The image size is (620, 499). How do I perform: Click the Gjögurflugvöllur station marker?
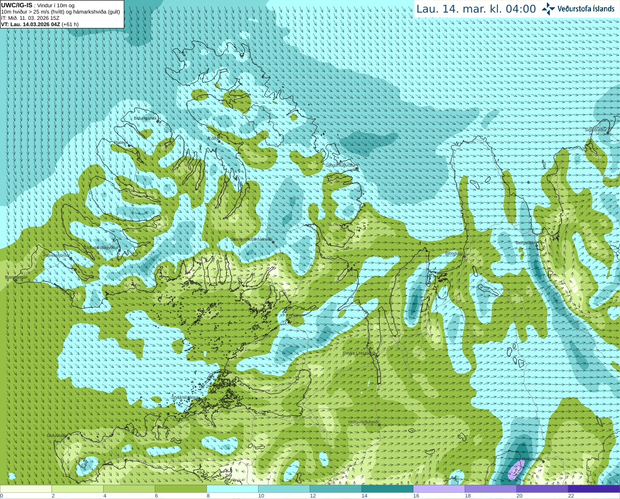(357, 169)
